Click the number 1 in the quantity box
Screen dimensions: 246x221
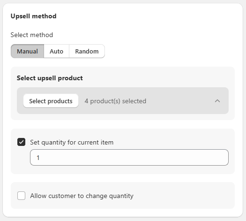38,158
